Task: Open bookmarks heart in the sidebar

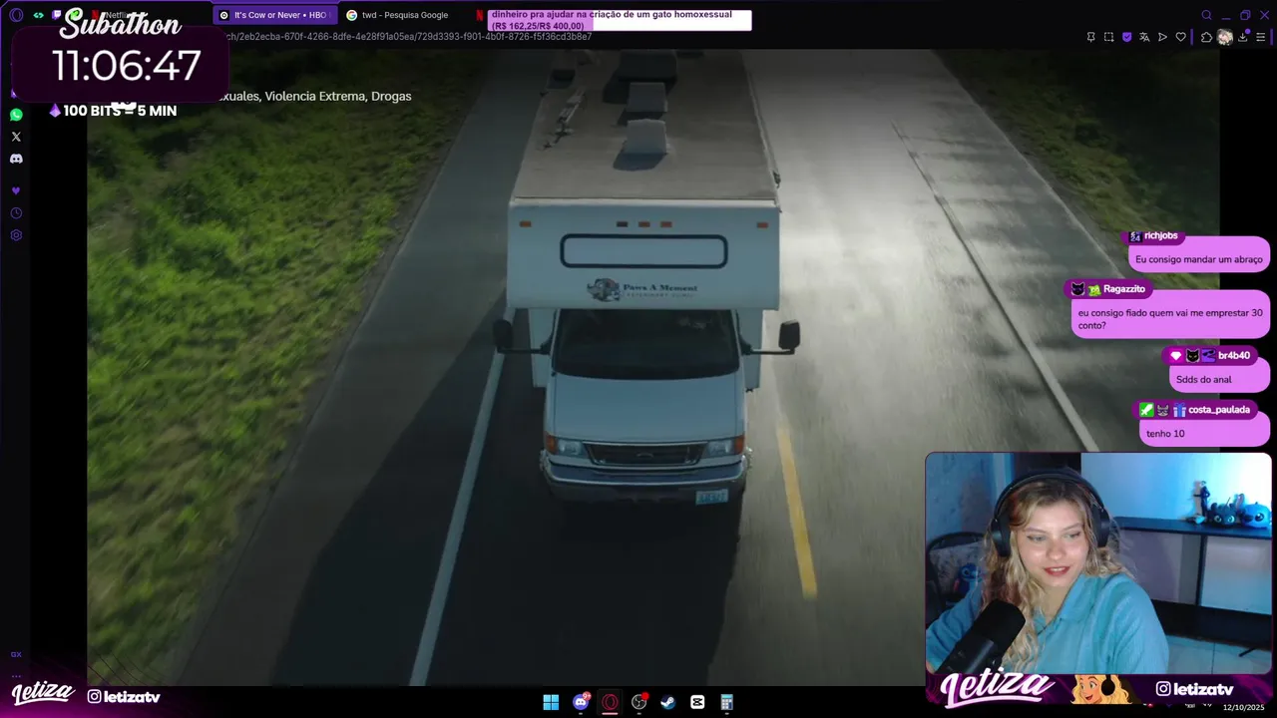Action: point(16,190)
